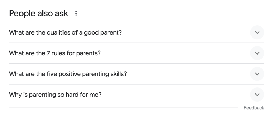Send feedback via the Feedback link
Viewport: 277px width, 118px height.
point(253,108)
